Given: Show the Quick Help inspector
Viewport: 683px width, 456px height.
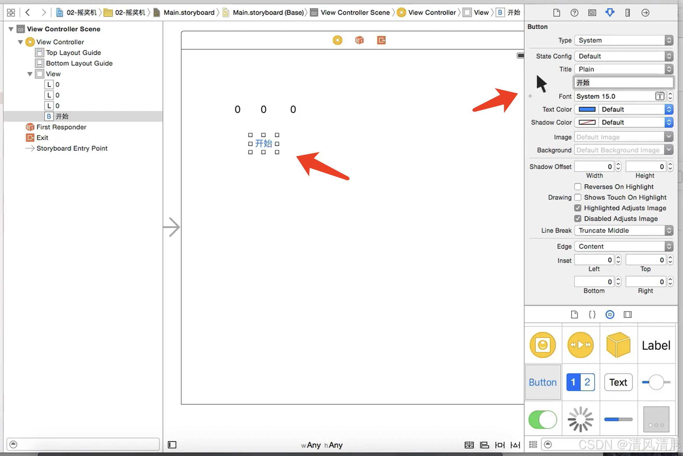Looking at the screenshot, I should tap(574, 12).
